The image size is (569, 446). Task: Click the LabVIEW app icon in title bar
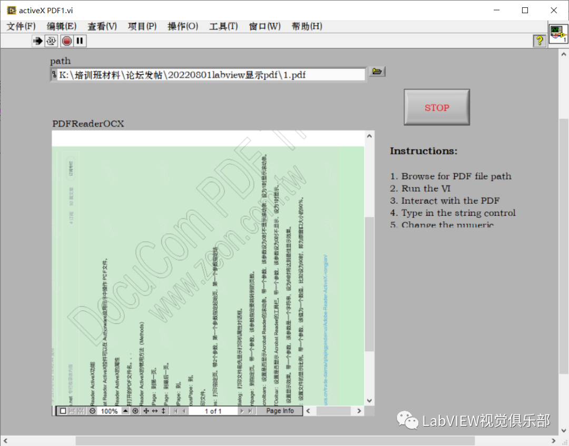click(12, 10)
